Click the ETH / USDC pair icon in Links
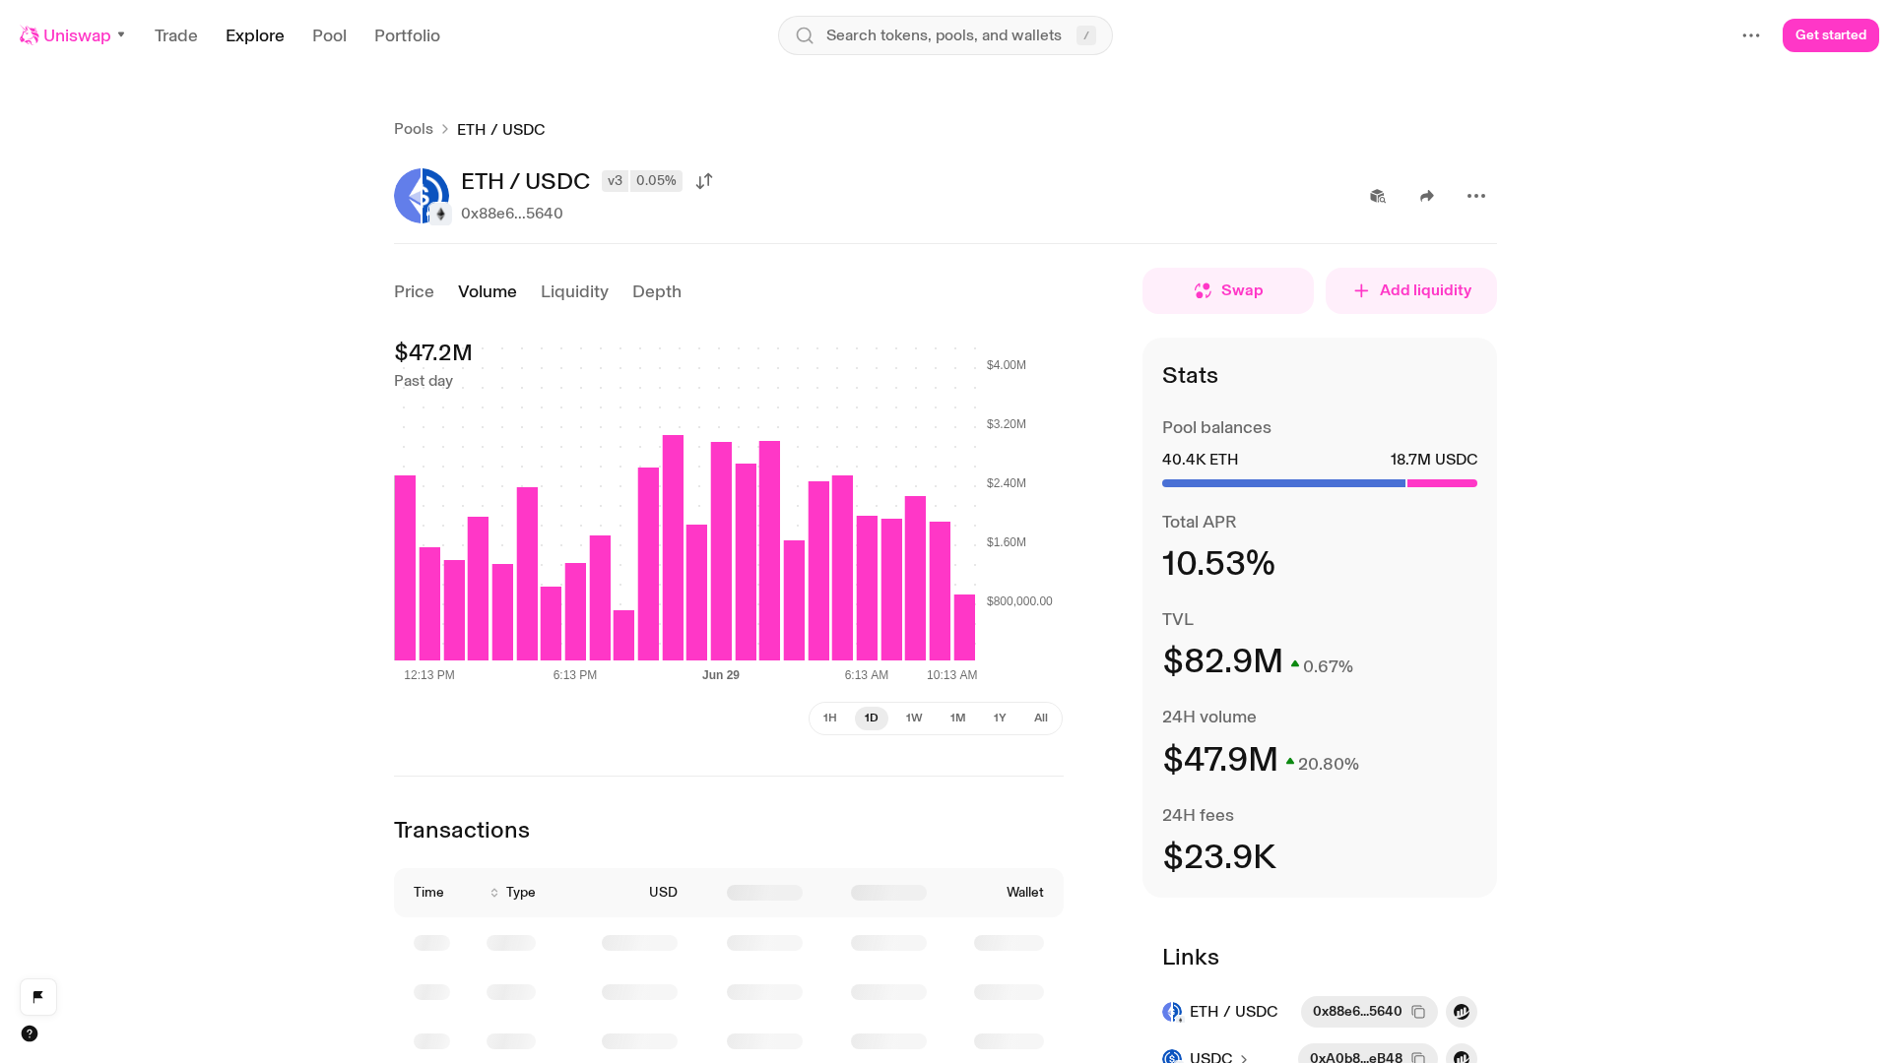Viewport: 1891px width, 1063px height. [1172, 1012]
